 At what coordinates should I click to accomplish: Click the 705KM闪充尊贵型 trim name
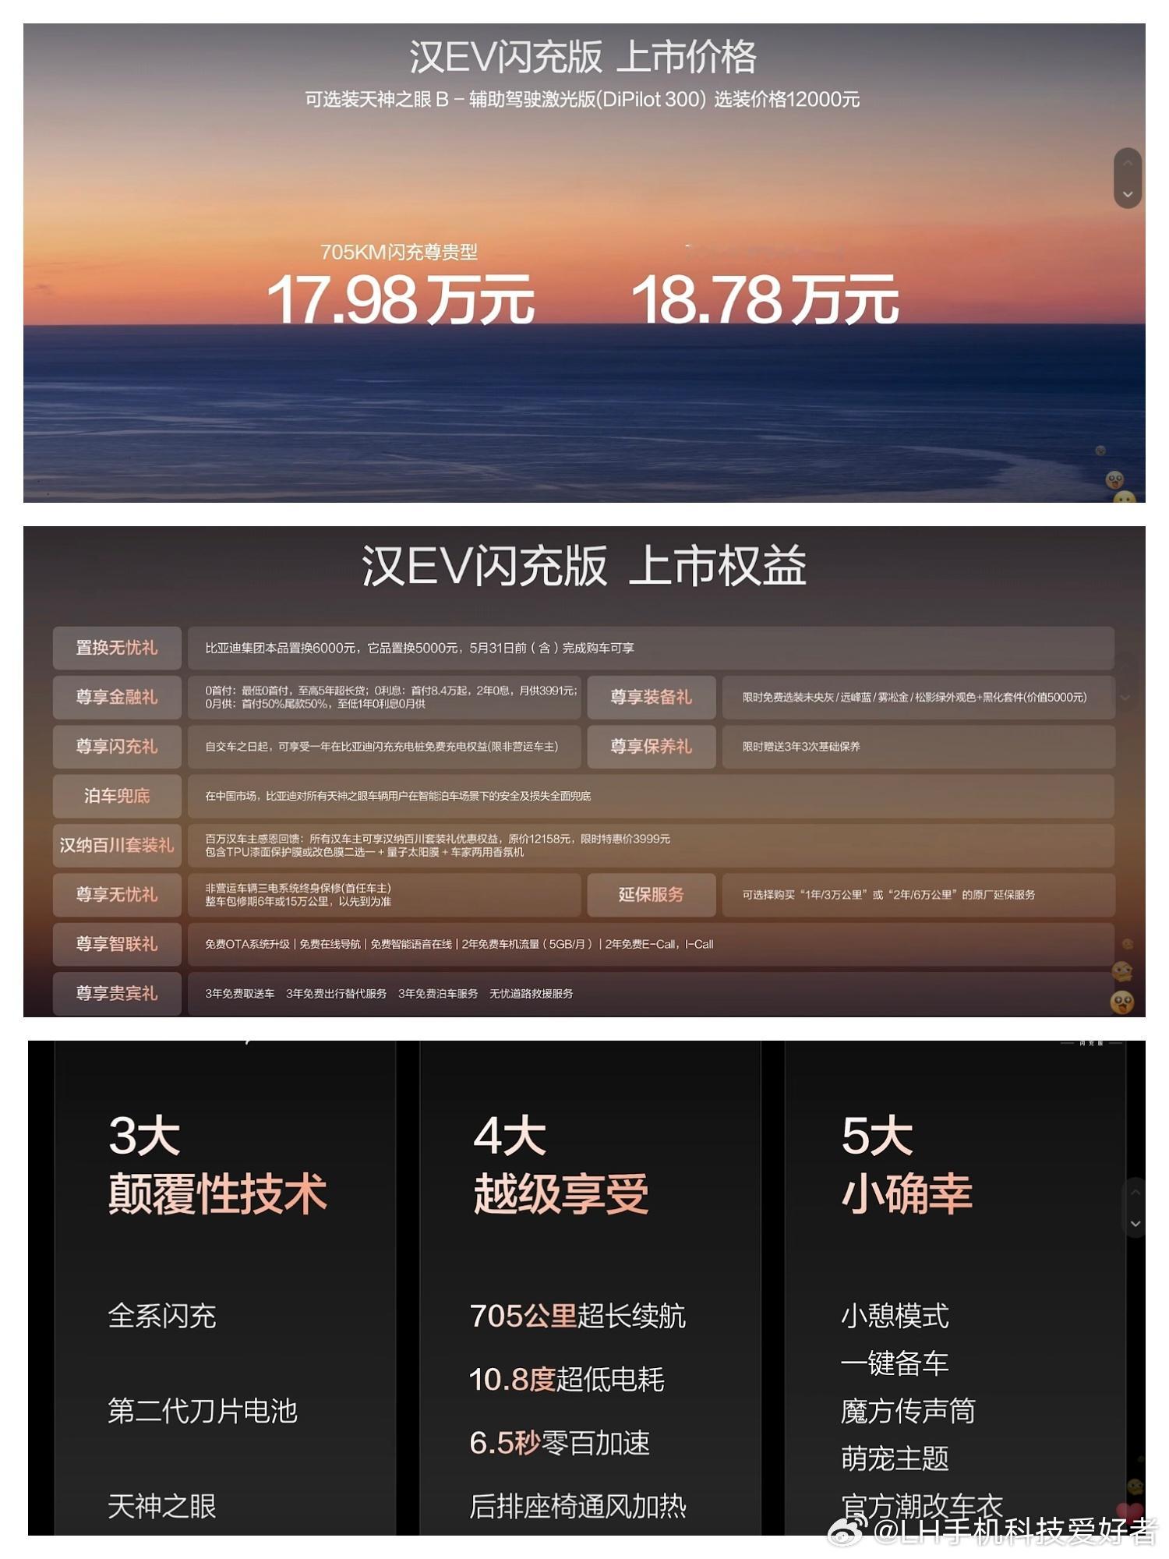click(x=399, y=253)
